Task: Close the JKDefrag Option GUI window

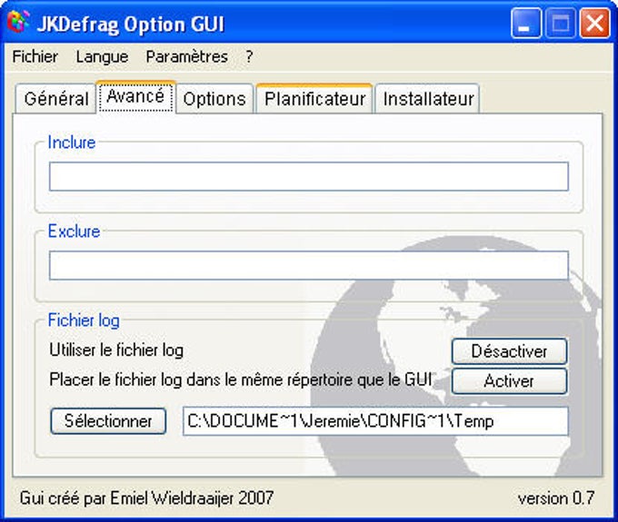Action: (594, 24)
